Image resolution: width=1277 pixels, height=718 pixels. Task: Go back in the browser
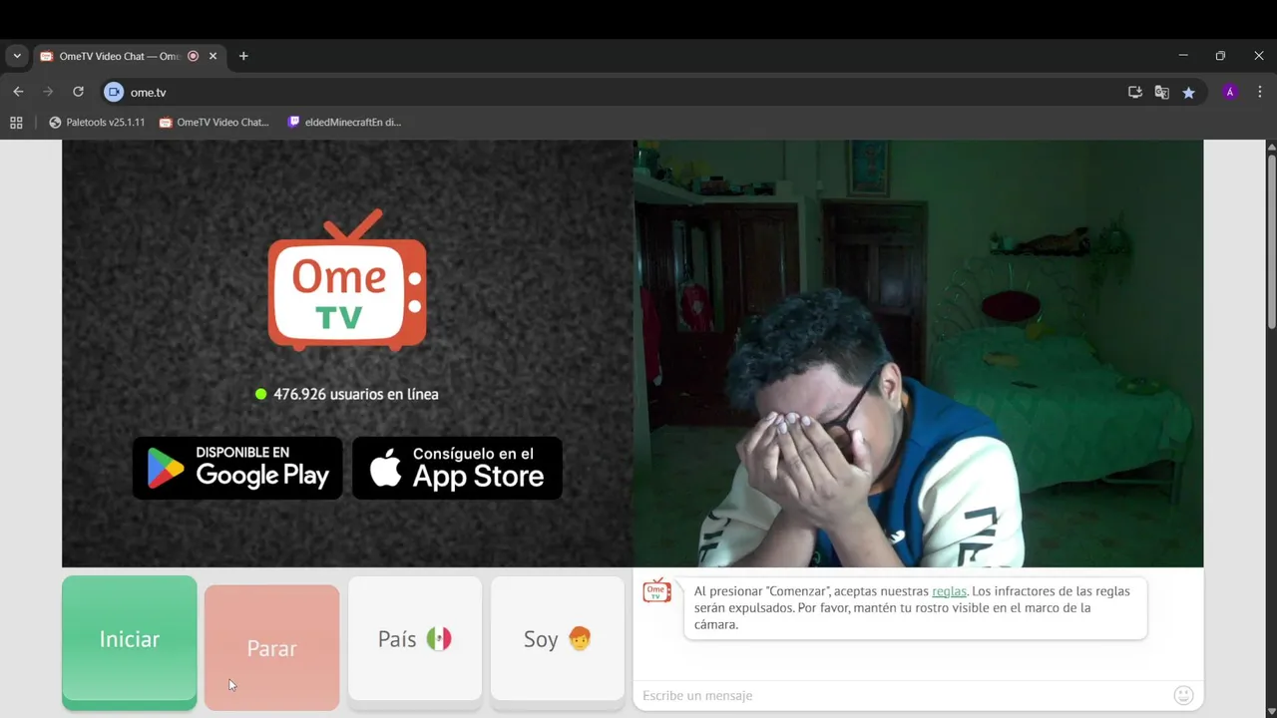click(18, 92)
